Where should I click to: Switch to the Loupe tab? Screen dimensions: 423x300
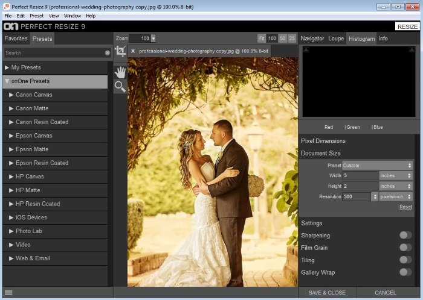coord(336,39)
